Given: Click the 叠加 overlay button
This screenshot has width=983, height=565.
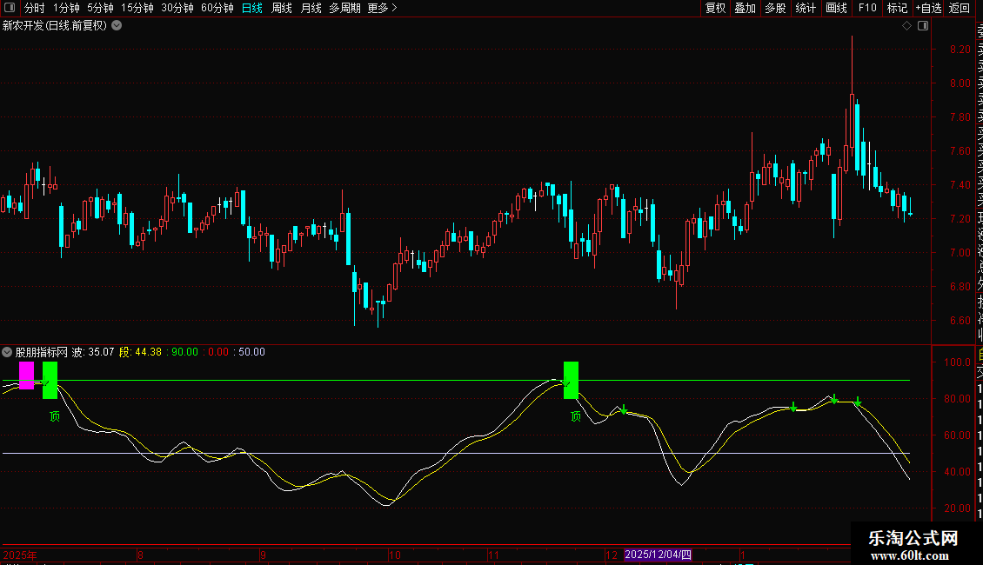Looking at the screenshot, I should tap(746, 8).
